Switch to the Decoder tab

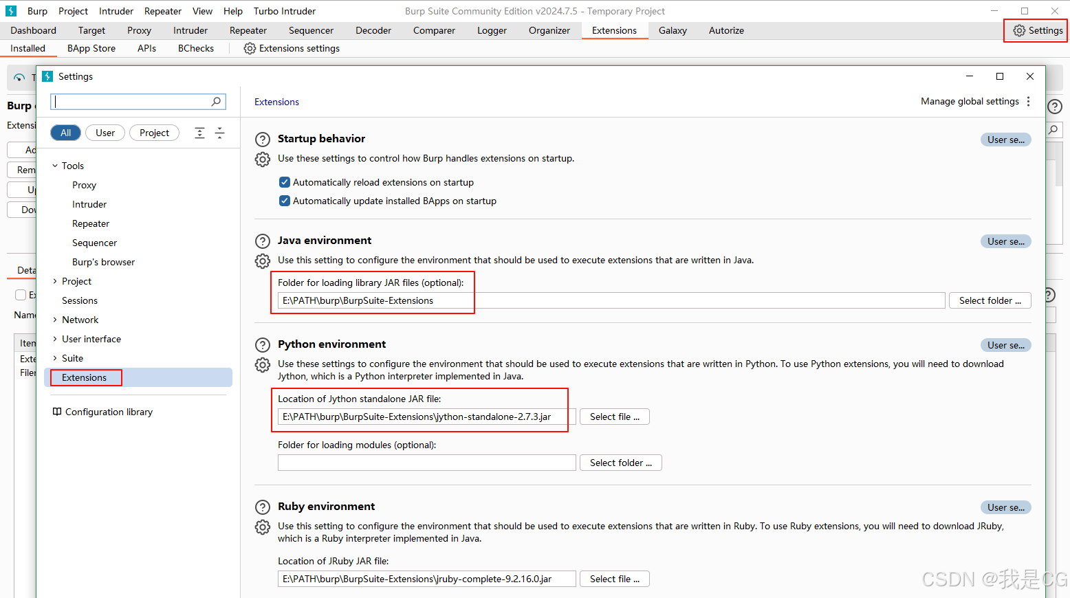[x=373, y=30]
